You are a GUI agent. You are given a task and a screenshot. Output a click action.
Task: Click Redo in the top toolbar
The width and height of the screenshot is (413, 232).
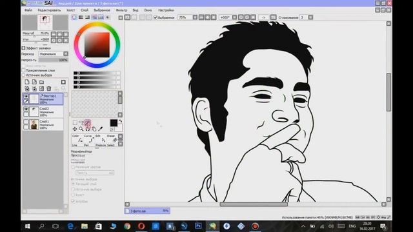coord(134,17)
